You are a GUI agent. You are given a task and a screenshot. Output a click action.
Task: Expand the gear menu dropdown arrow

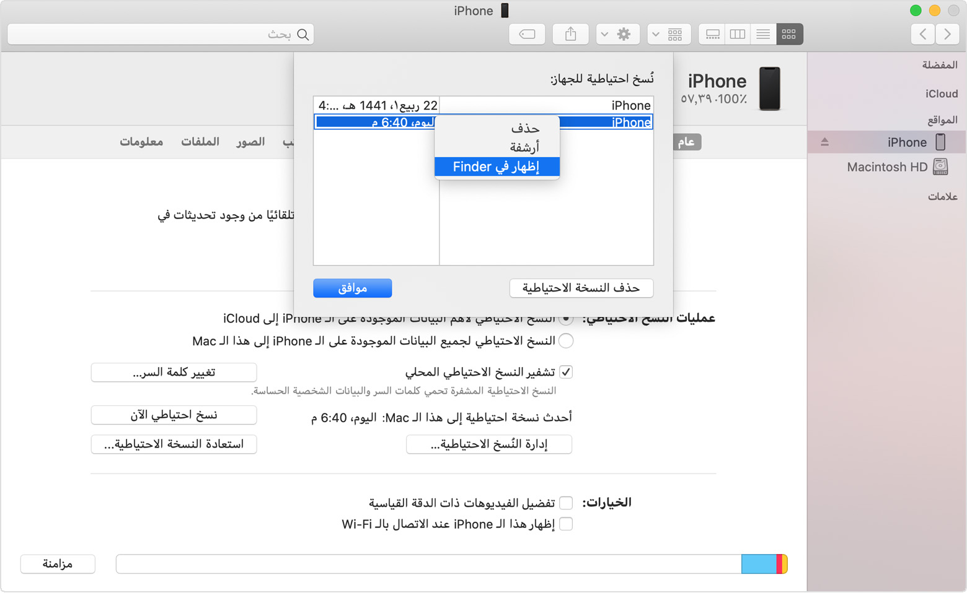(604, 35)
